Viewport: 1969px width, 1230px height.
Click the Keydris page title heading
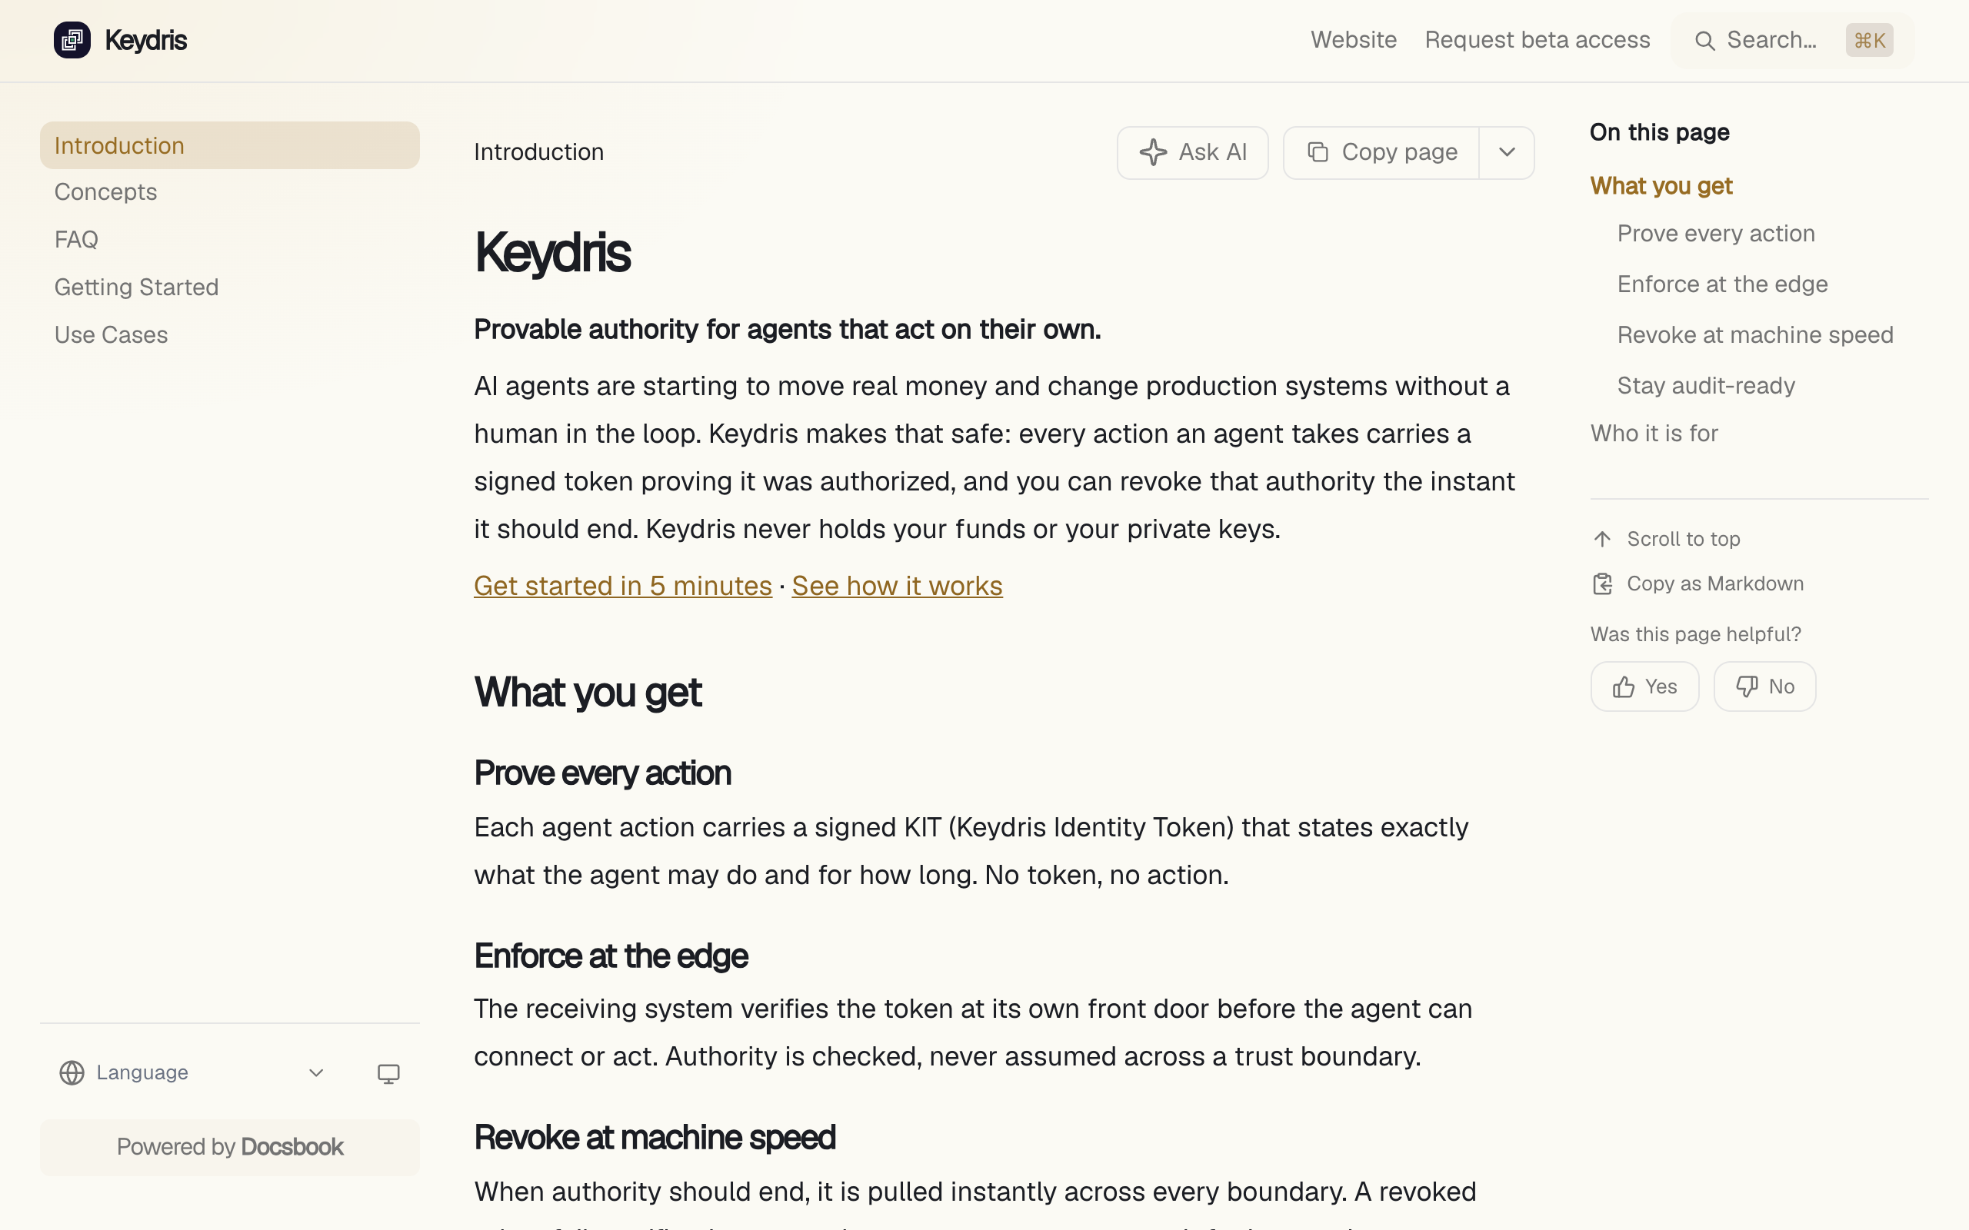point(551,253)
